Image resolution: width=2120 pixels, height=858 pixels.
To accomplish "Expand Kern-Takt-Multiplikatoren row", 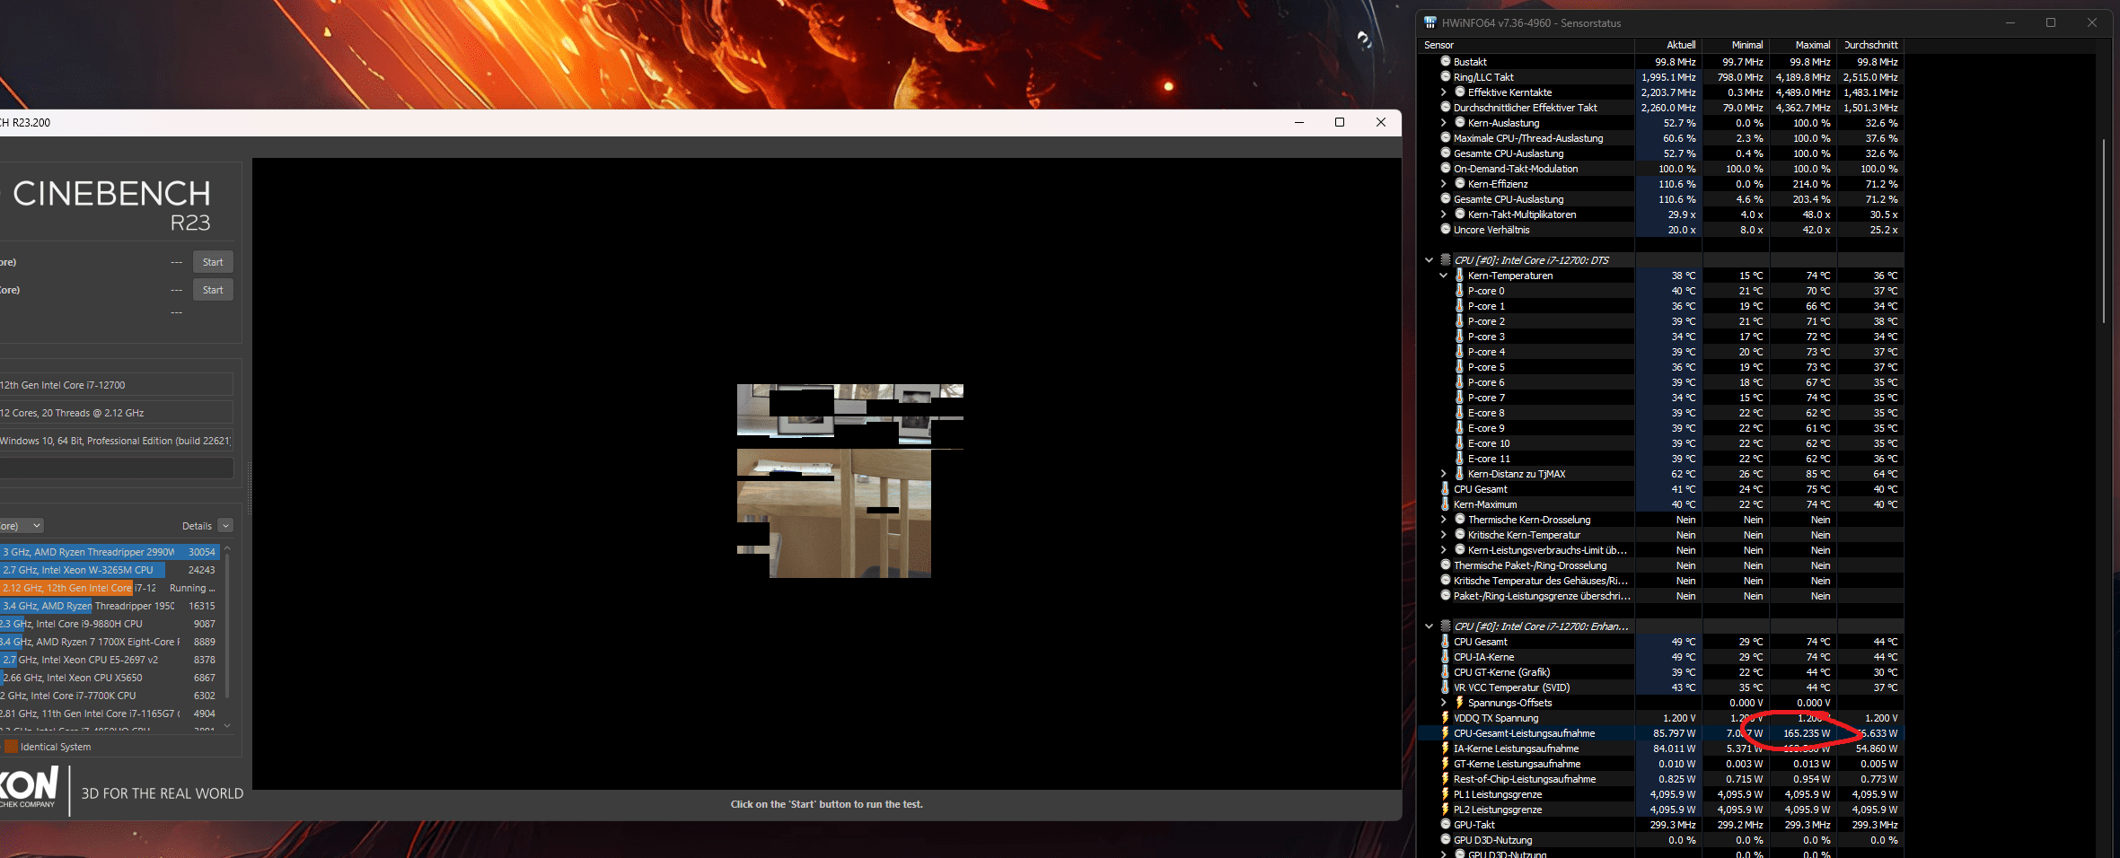I will (1443, 214).
